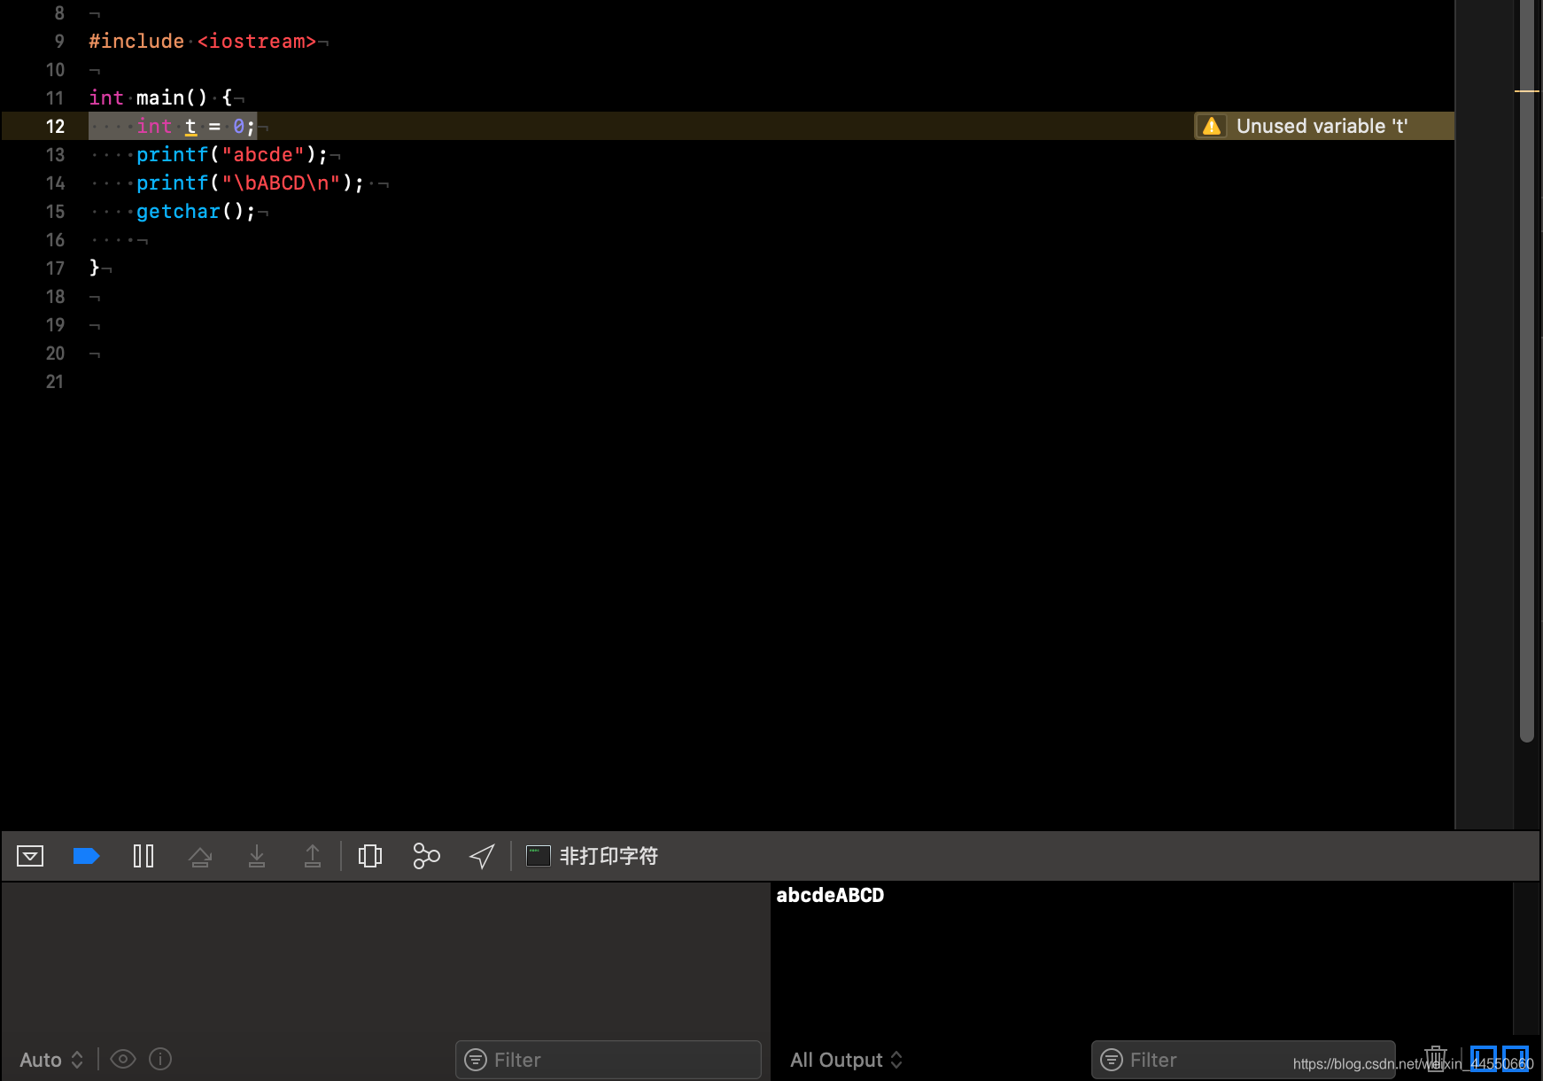
Task: Open the Auto variables scope dropdown
Action: click(51, 1060)
